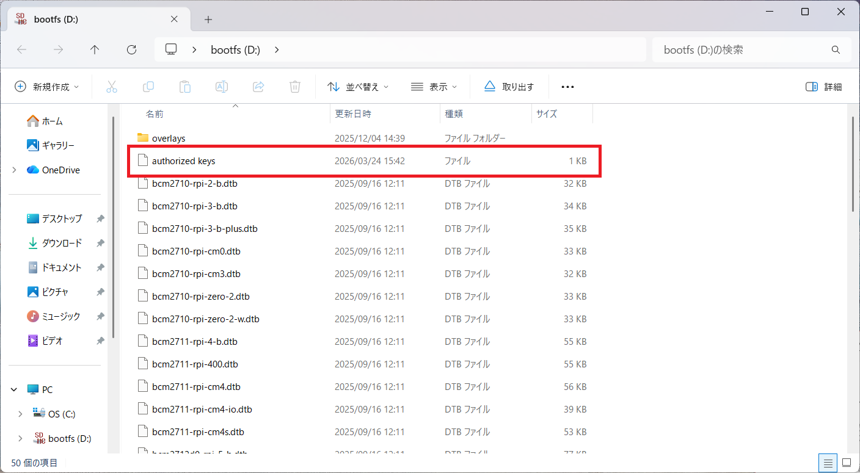Open the 新規作成 dropdown menu
The width and height of the screenshot is (860, 473).
pyautogui.click(x=47, y=87)
